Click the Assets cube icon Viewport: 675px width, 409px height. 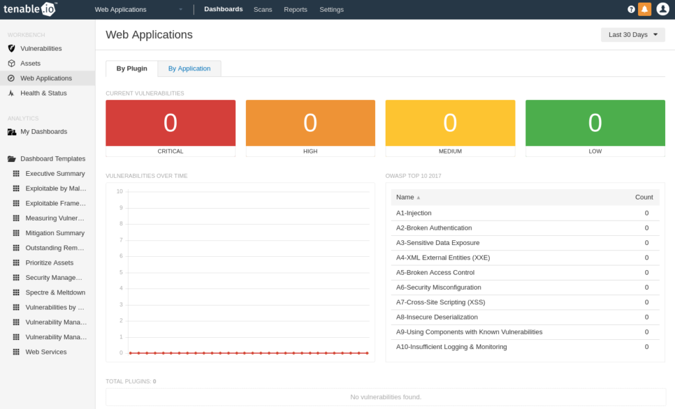pyautogui.click(x=12, y=63)
